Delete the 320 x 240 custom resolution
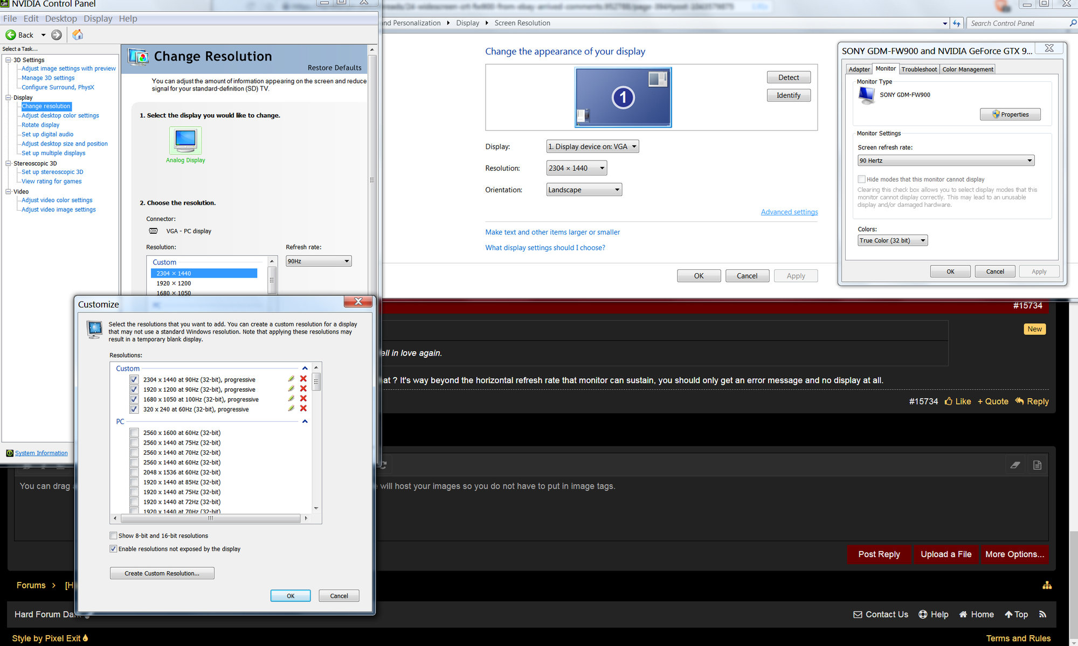Screen dimensions: 1078x646 coord(303,408)
